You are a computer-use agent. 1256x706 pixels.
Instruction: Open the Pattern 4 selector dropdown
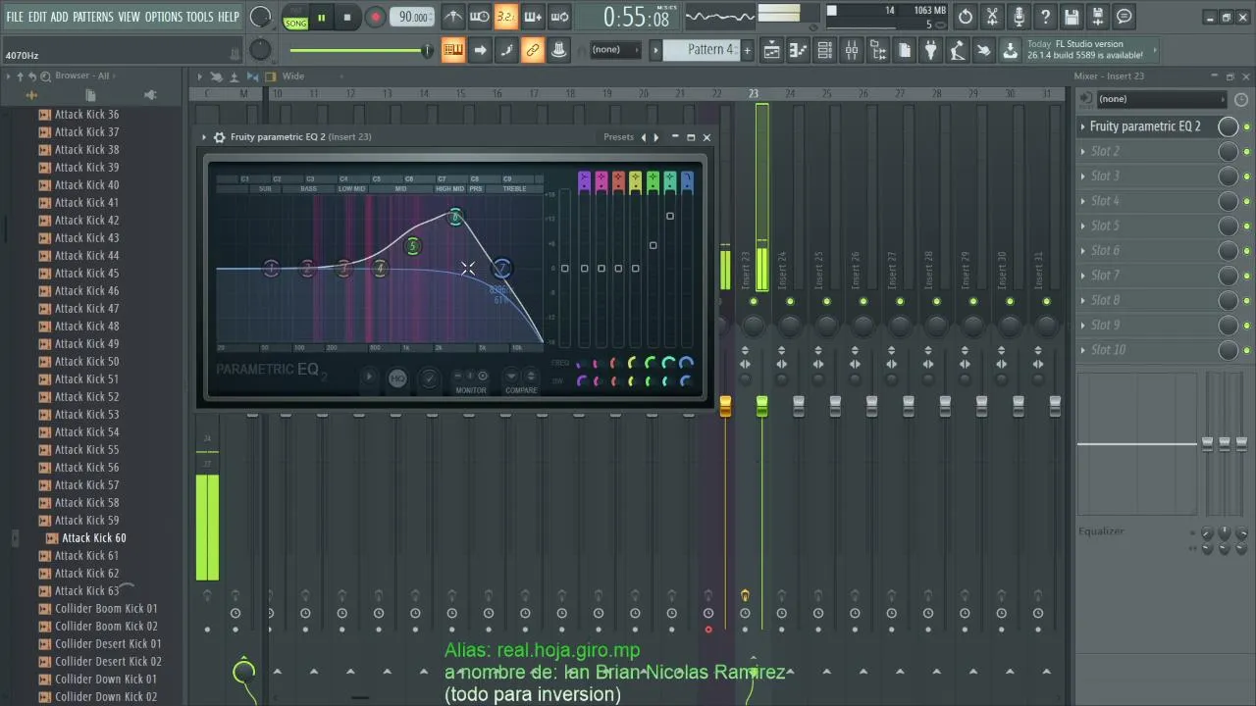702,50
